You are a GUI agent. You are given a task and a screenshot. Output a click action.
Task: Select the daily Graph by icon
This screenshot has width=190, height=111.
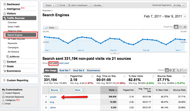click(176, 27)
